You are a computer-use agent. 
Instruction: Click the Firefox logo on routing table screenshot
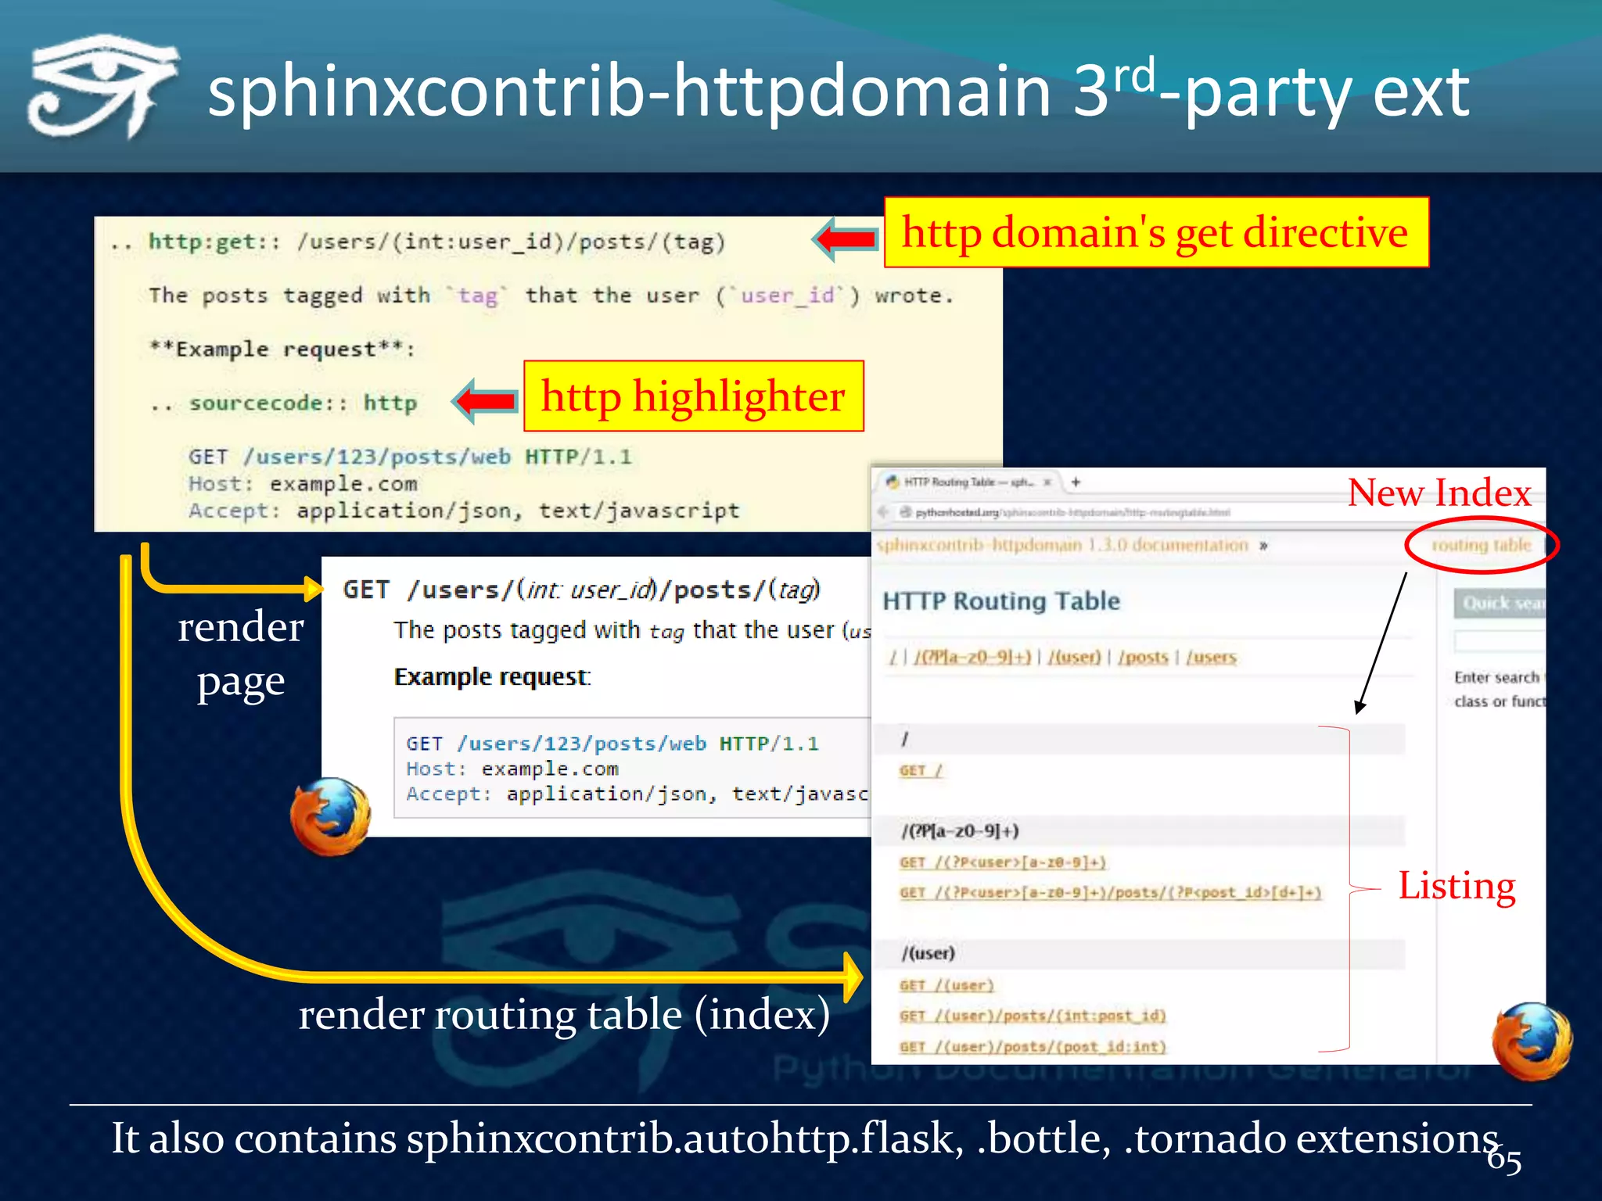[x=1532, y=1041]
